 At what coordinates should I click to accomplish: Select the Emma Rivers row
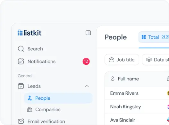(137, 93)
